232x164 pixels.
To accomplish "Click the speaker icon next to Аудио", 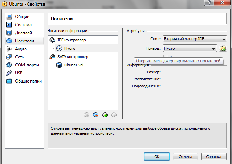I will coord(9,49).
